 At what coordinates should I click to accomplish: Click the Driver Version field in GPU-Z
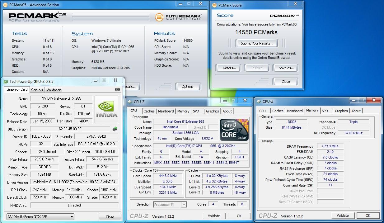[x=74, y=182]
